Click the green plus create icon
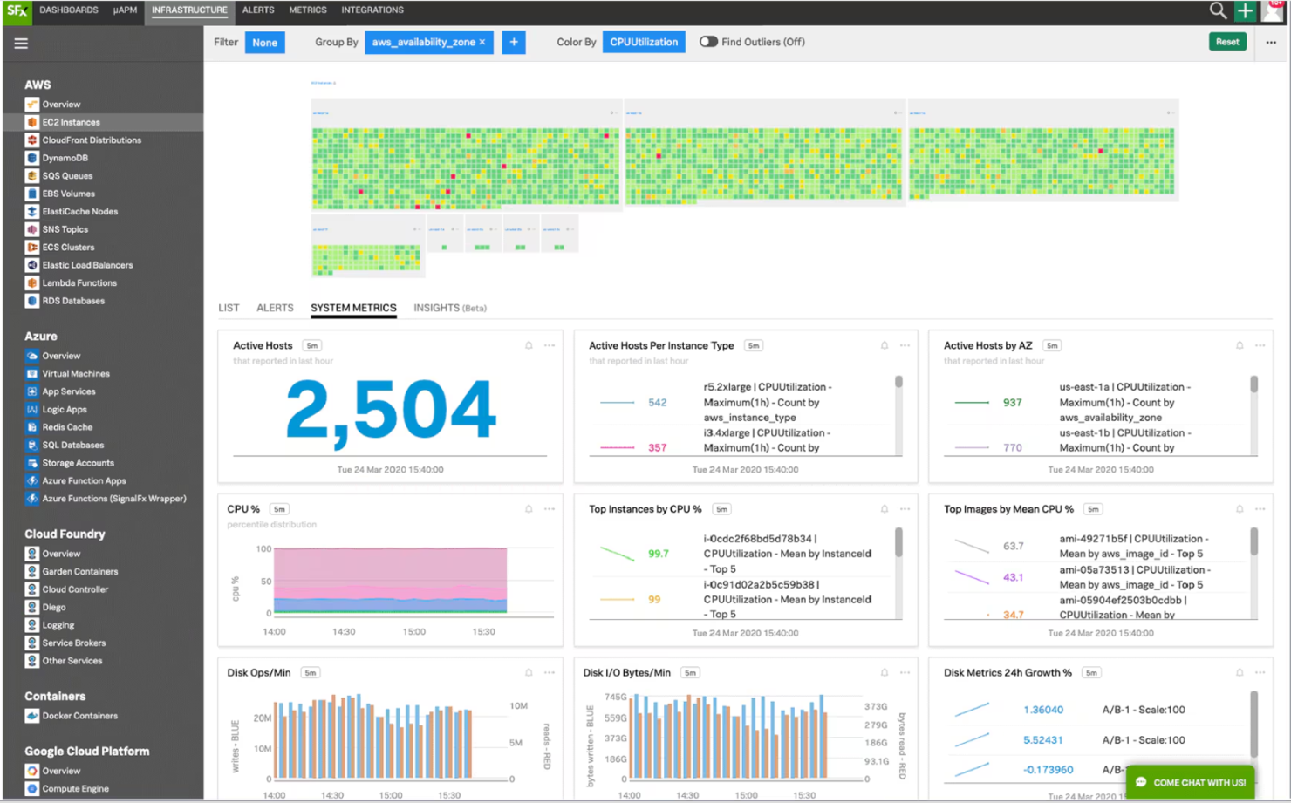The width and height of the screenshot is (1291, 803). pos(1245,10)
